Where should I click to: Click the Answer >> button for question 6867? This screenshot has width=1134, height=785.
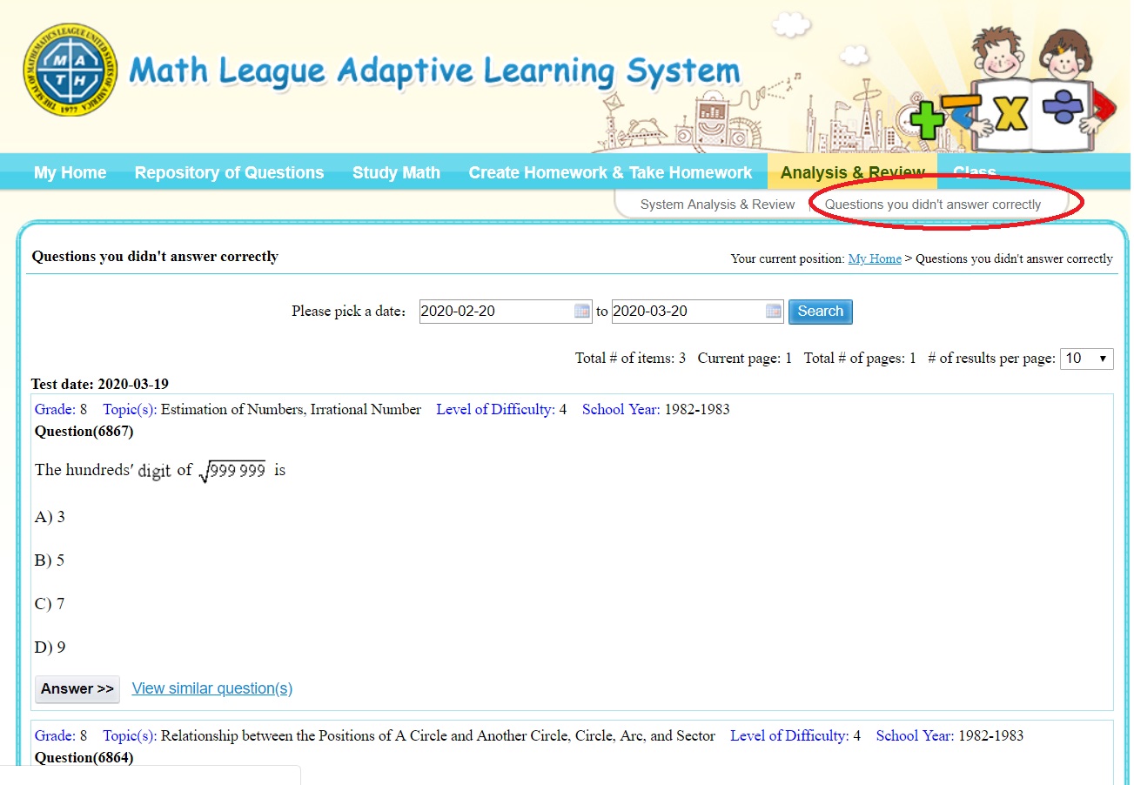pyautogui.click(x=77, y=689)
